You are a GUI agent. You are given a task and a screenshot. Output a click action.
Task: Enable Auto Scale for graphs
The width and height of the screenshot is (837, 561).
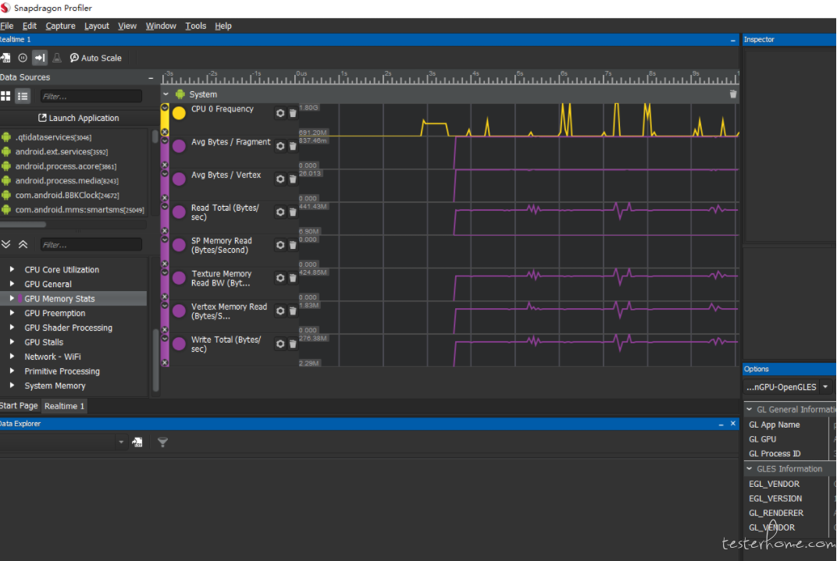[95, 58]
